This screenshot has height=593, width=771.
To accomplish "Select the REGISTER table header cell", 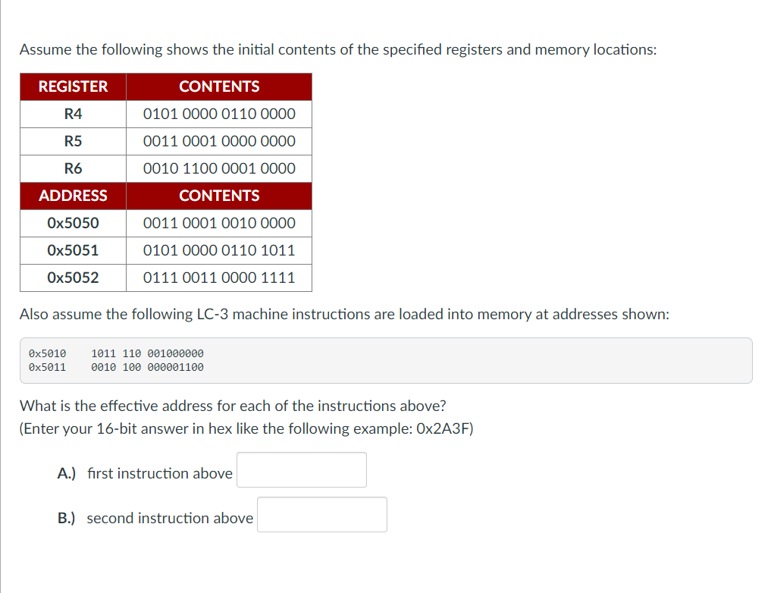I will [72, 86].
